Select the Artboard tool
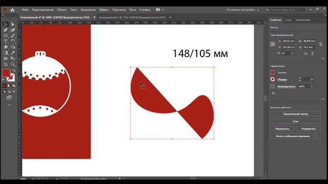The height and width of the screenshot is (184, 328). click(6, 64)
